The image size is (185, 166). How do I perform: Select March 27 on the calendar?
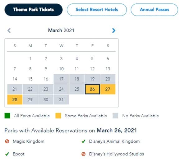pyautogui.click(x=108, y=89)
